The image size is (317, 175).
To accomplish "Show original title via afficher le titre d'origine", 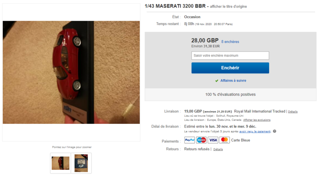I will click(228, 6).
